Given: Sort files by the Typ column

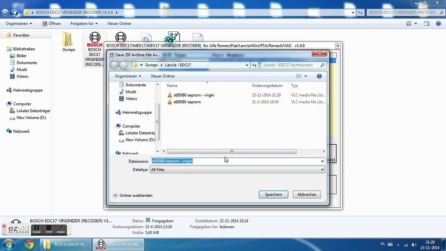Looking at the screenshot, I should pos(308,86).
